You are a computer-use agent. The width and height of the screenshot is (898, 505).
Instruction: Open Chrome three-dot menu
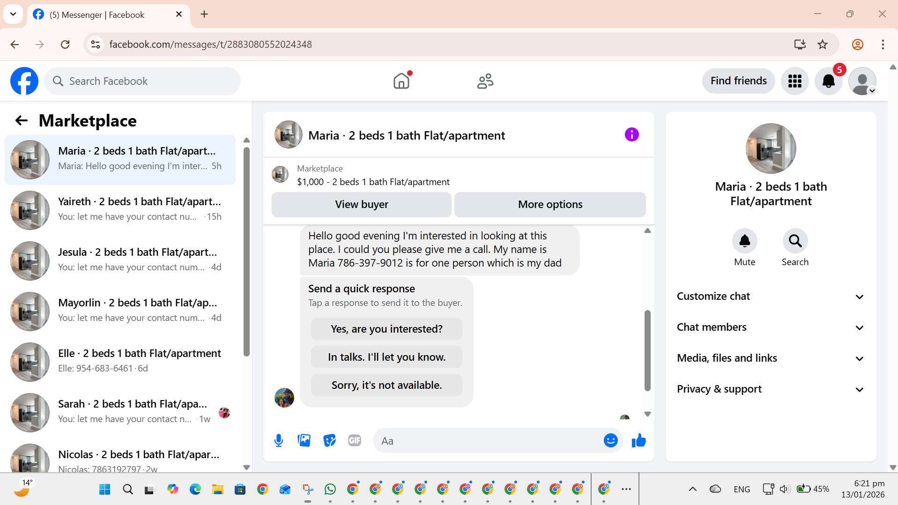[883, 45]
